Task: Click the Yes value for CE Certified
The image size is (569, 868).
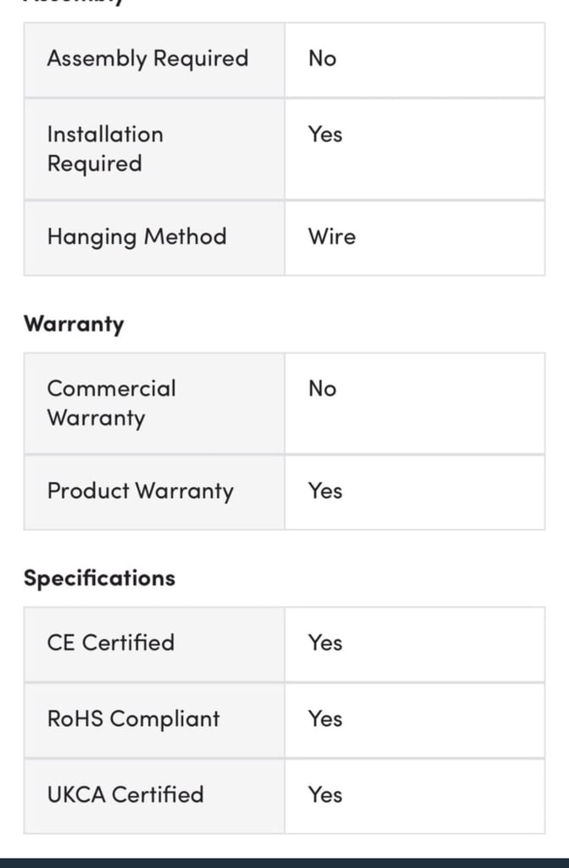Action: 326,643
